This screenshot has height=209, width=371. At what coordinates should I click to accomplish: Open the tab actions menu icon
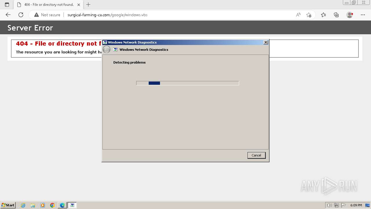(7, 5)
